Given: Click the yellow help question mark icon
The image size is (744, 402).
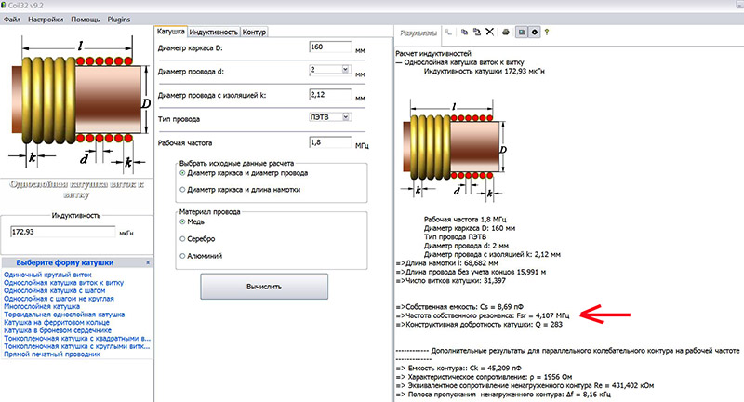Looking at the screenshot, I should click(x=547, y=32).
